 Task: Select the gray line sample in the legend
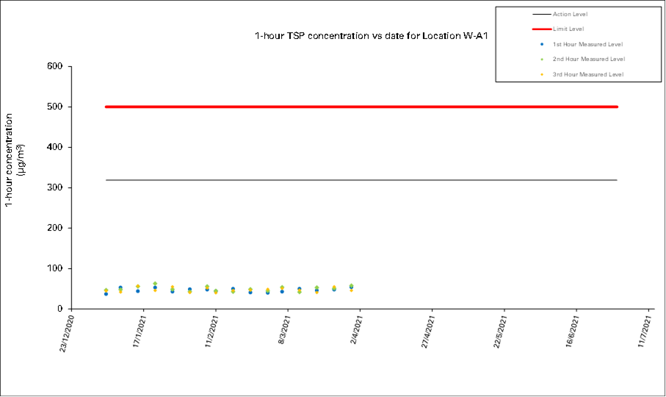coord(541,14)
